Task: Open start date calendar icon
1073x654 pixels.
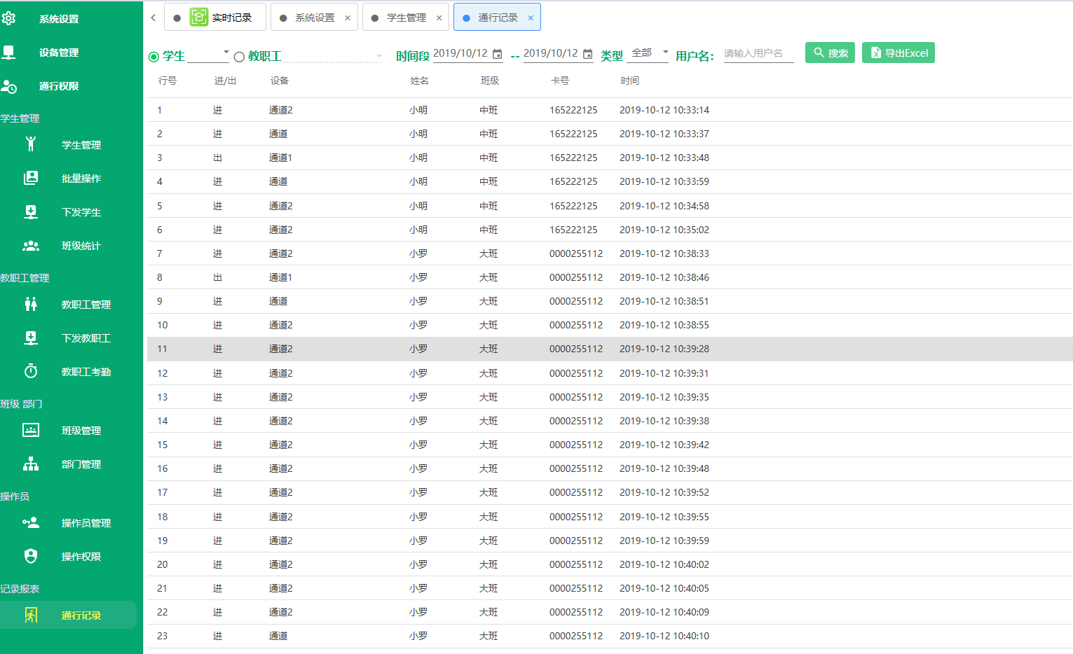Action: point(498,54)
